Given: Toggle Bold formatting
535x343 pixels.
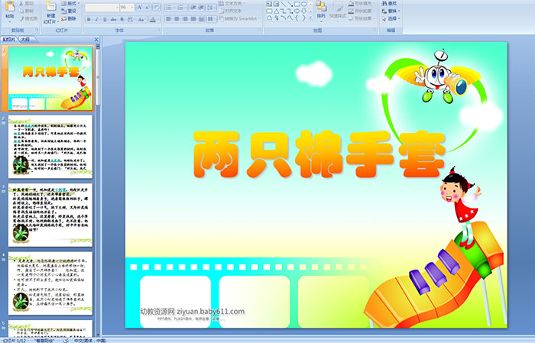Looking at the screenshot, I should [x=89, y=19].
